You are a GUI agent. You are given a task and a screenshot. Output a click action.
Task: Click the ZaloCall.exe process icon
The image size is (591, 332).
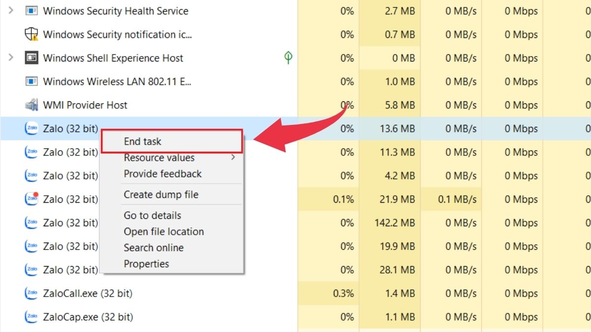(32, 293)
